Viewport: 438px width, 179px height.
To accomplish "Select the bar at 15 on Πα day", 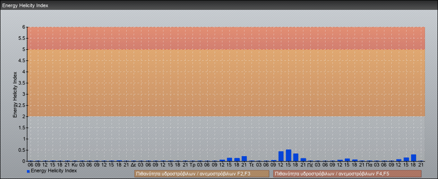I will coord(406,159).
